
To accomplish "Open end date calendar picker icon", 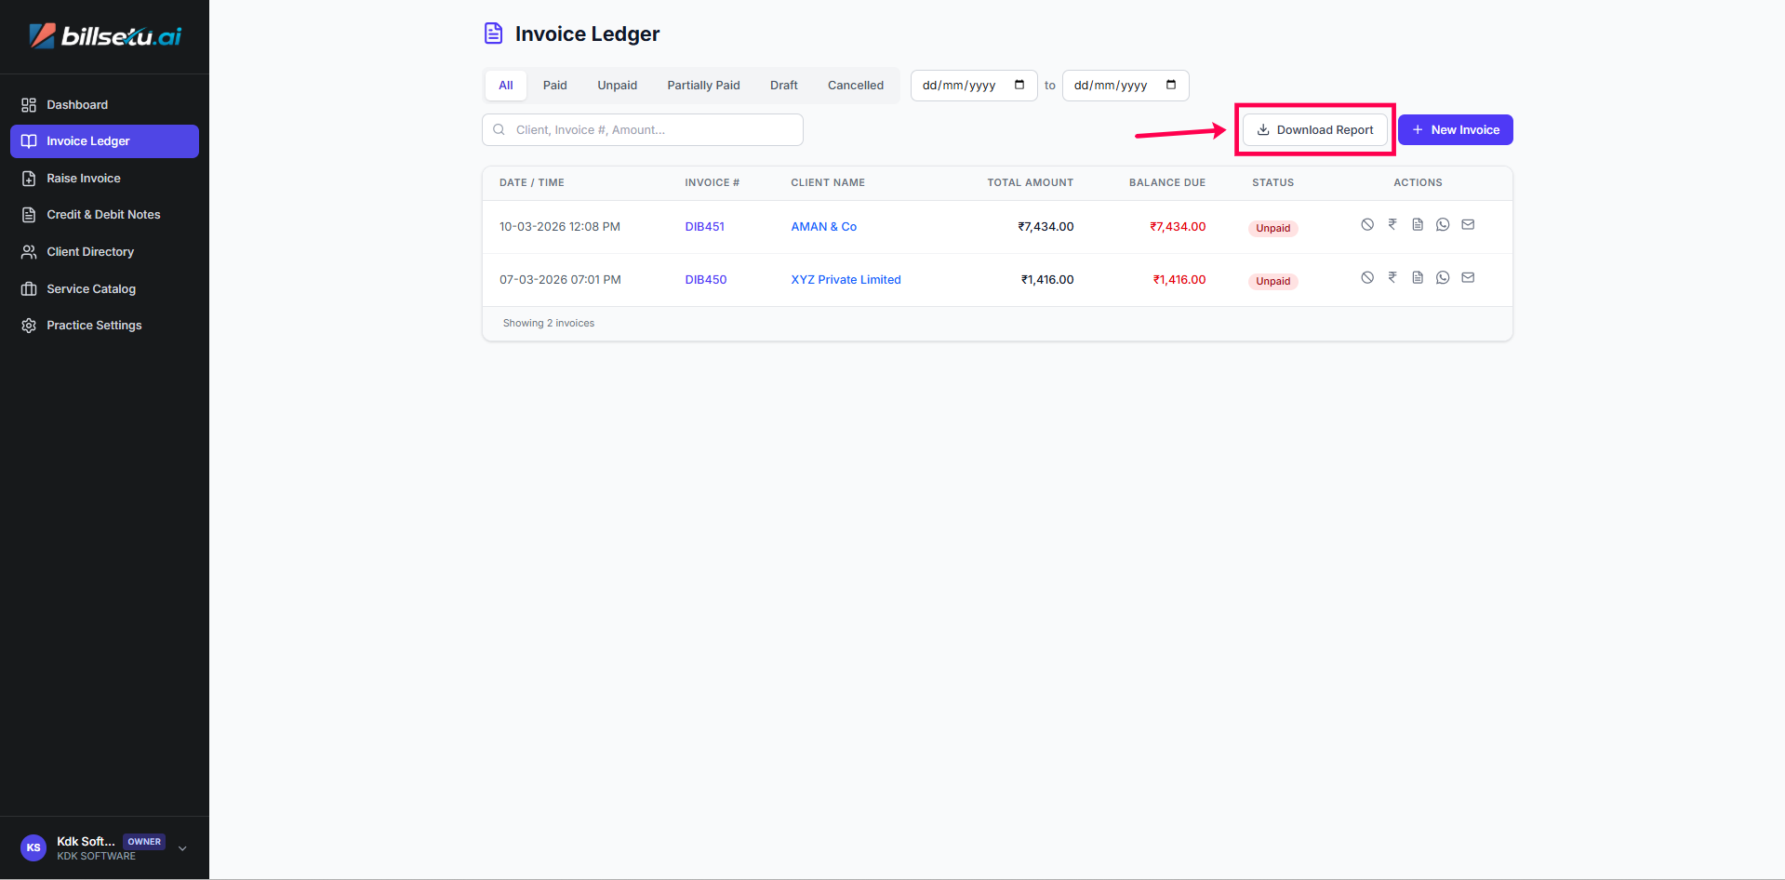I will (1171, 86).
